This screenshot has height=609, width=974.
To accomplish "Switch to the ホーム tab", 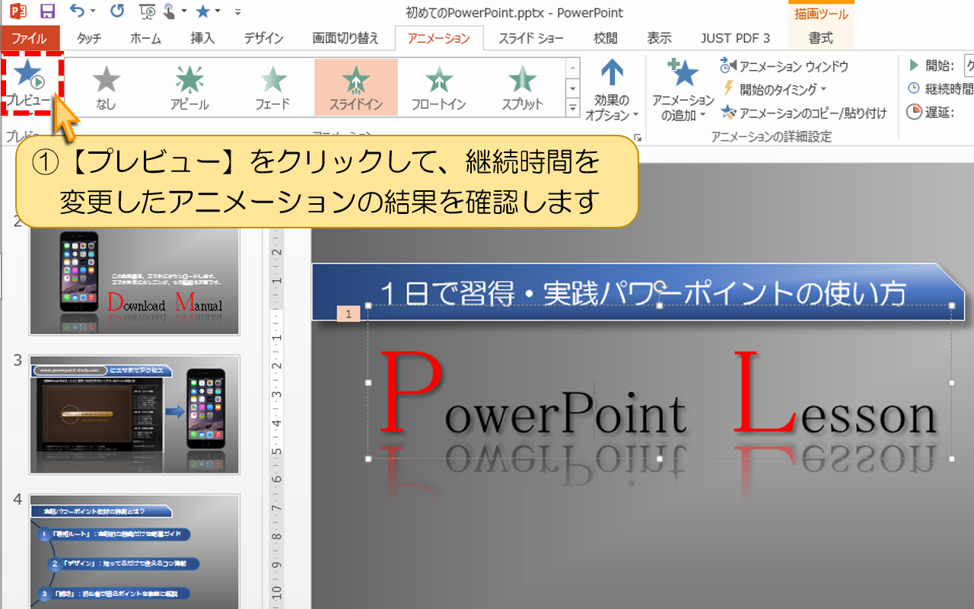I will click(145, 38).
